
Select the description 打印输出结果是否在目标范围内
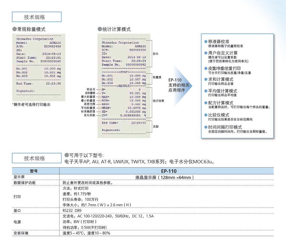(230, 120)
